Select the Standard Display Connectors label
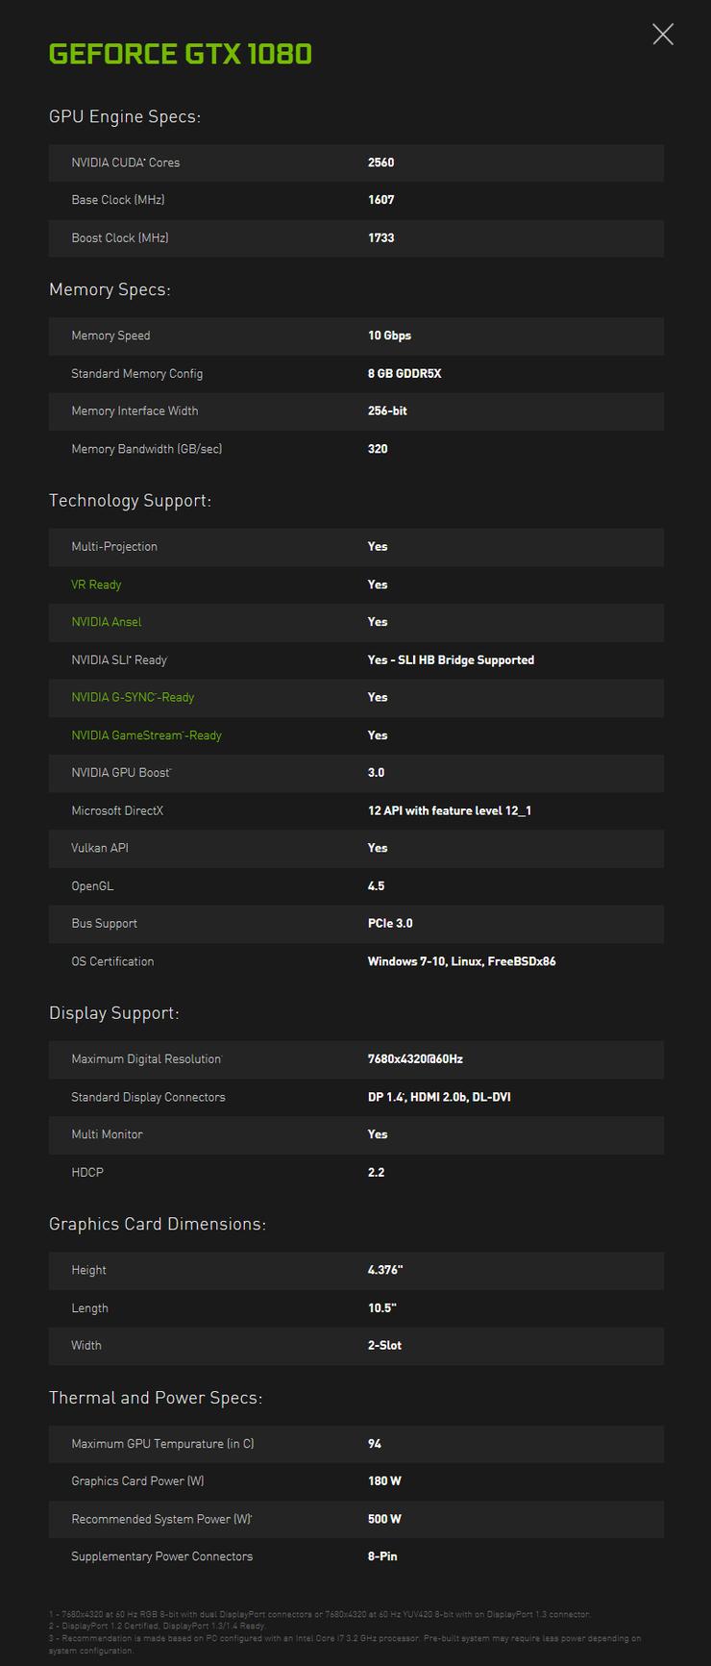 148,1098
